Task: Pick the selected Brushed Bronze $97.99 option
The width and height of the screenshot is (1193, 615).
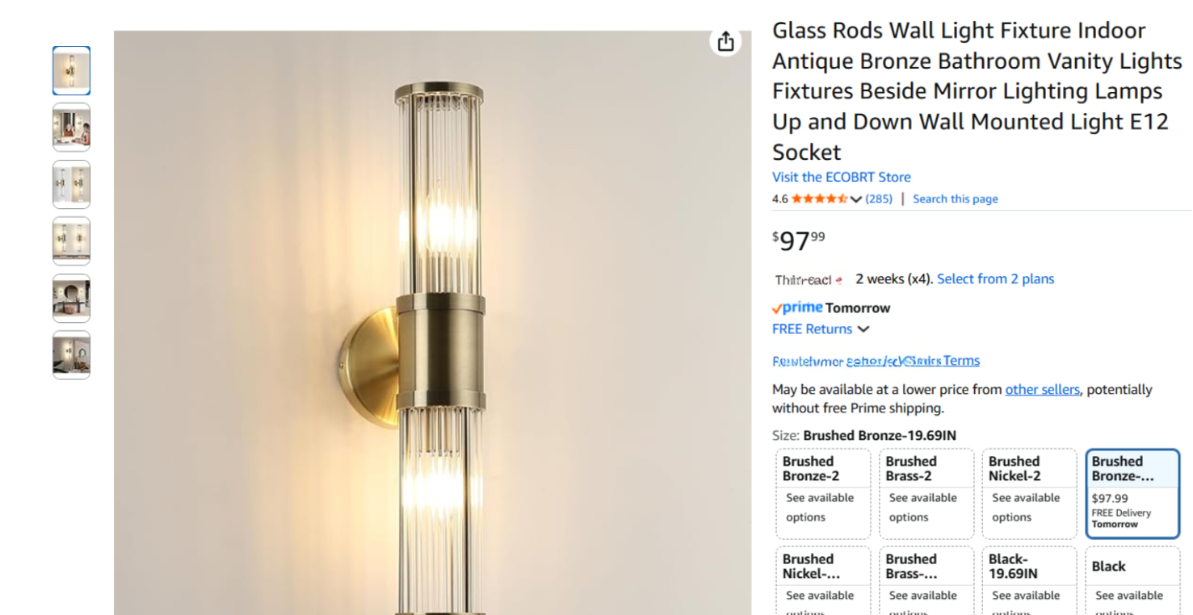Action: pos(1132,493)
